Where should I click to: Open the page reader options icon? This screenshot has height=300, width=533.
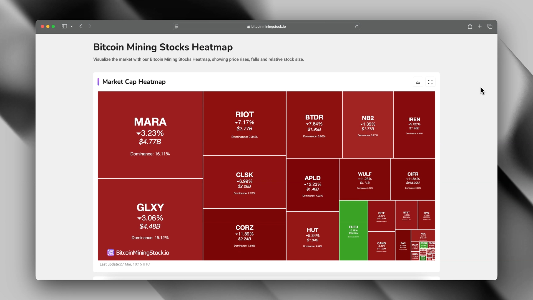click(x=177, y=27)
